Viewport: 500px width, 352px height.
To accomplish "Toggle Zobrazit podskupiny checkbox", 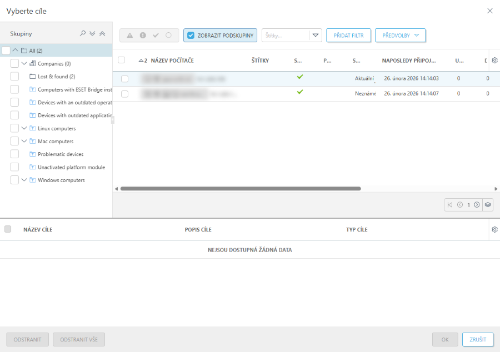I will tap(191, 36).
